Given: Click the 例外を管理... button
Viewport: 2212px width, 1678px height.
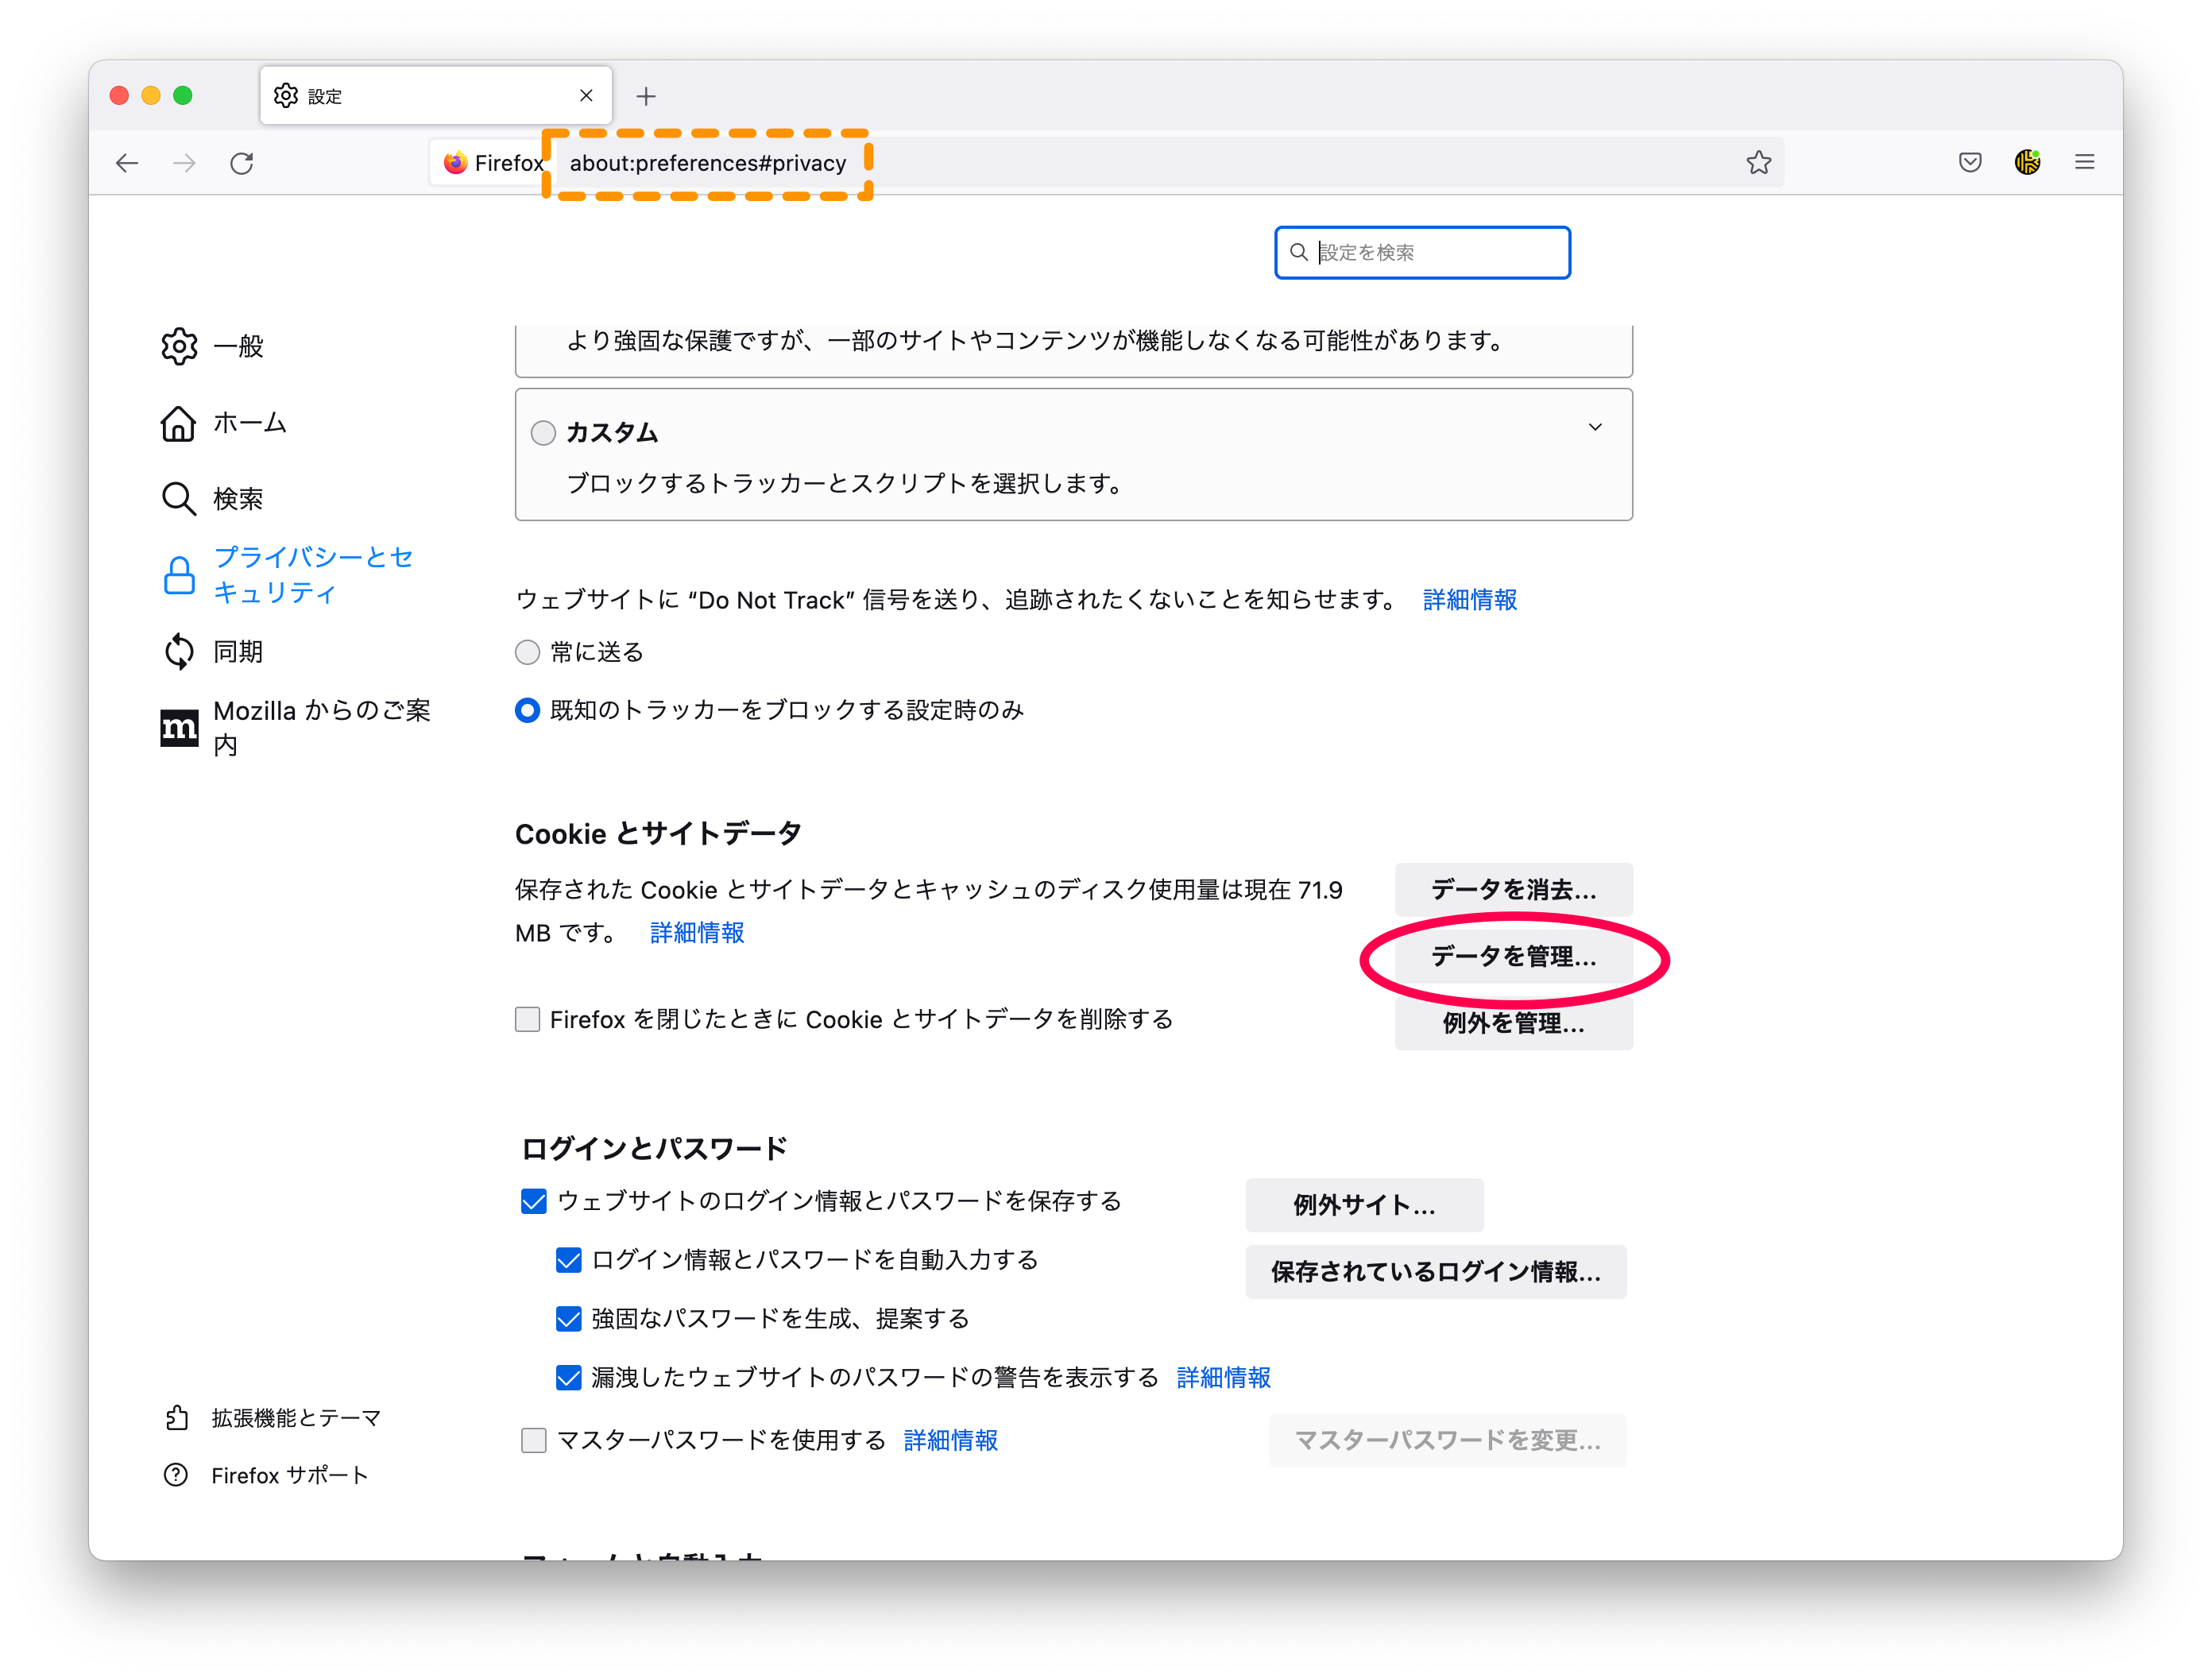Looking at the screenshot, I should [1514, 1023].
